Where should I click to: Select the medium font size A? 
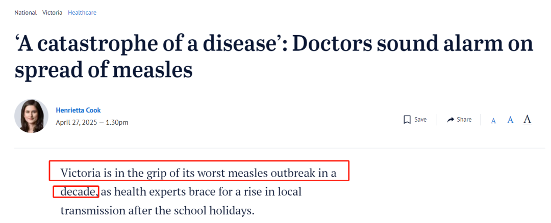point(510,120)
